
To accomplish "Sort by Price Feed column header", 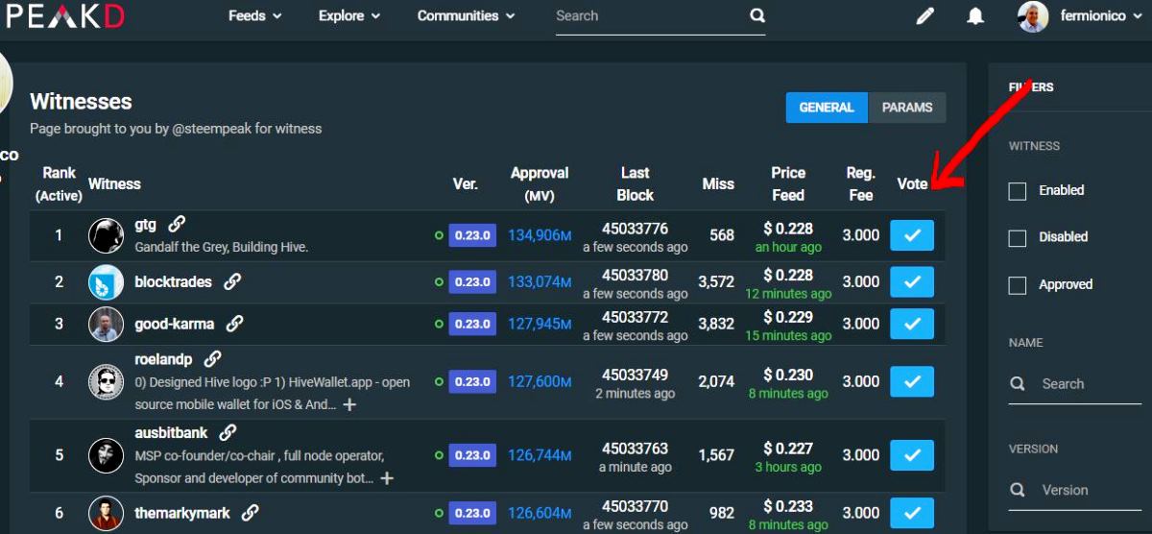I will tap(788, 184).
